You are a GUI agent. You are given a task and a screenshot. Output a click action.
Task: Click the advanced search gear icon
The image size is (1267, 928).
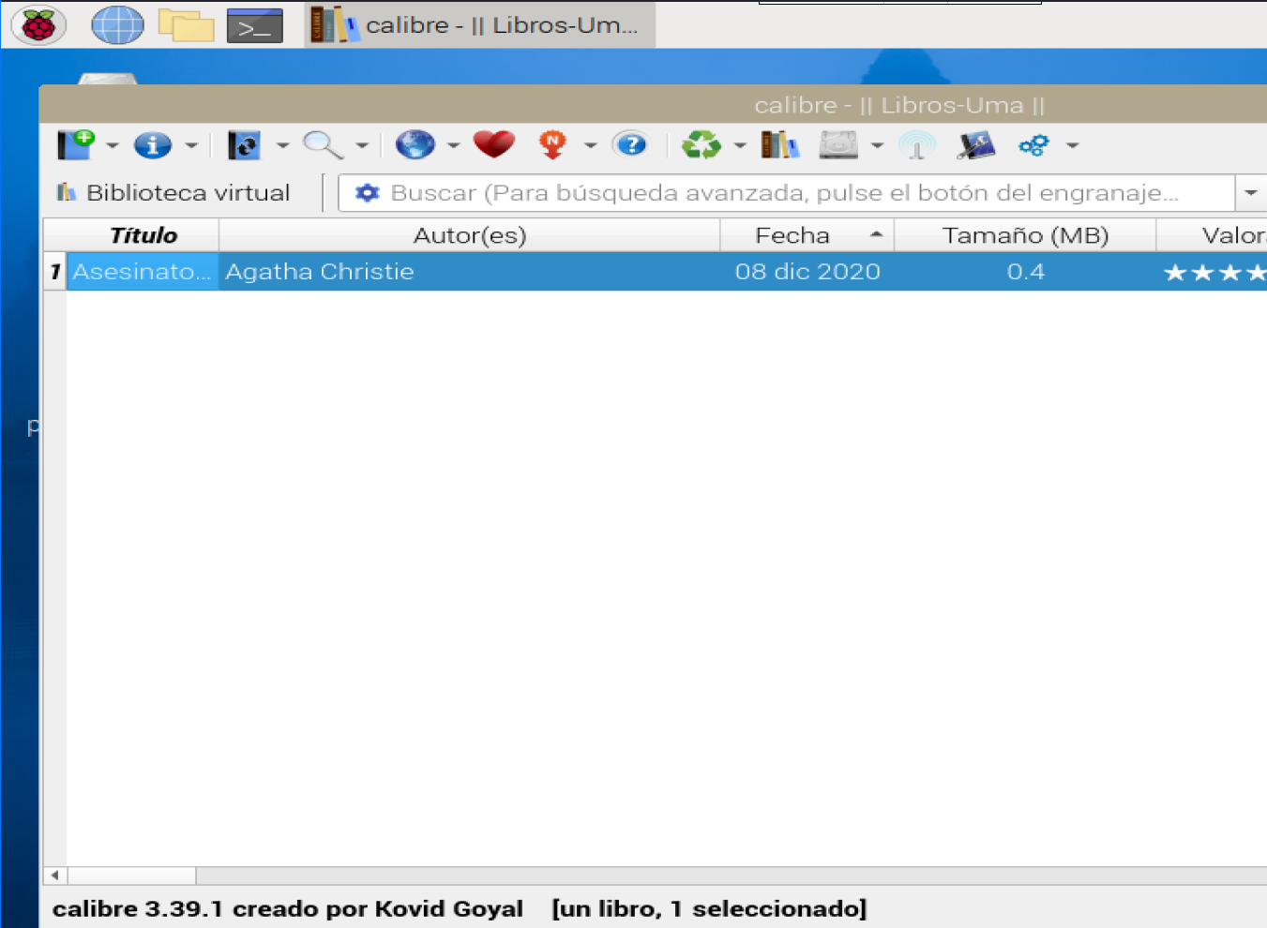[x=367, y=193]
